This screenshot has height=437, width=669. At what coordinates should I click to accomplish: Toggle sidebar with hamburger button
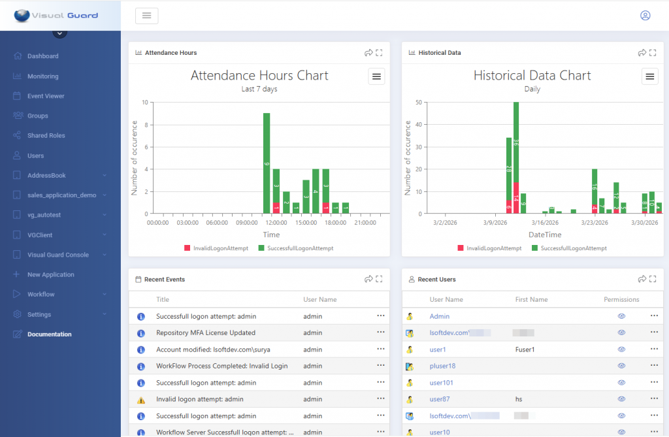(146, 16)
